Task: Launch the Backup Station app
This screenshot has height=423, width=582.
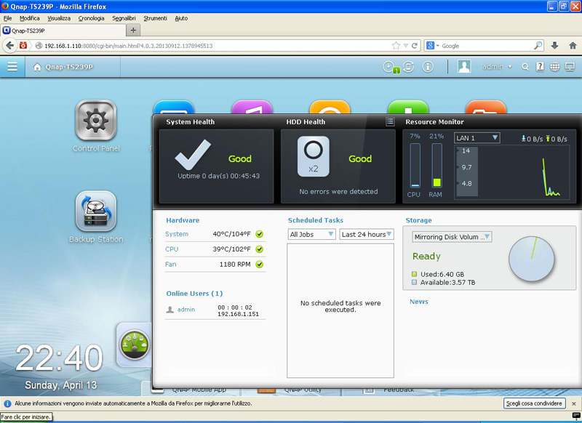Action: coord(96,211)
